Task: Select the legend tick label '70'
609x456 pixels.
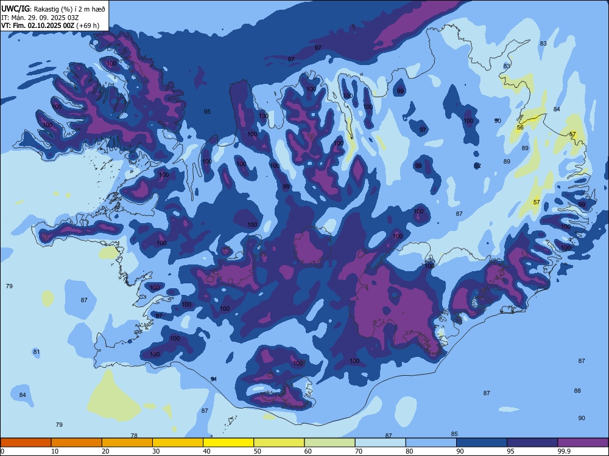Action: pos(359,451)
